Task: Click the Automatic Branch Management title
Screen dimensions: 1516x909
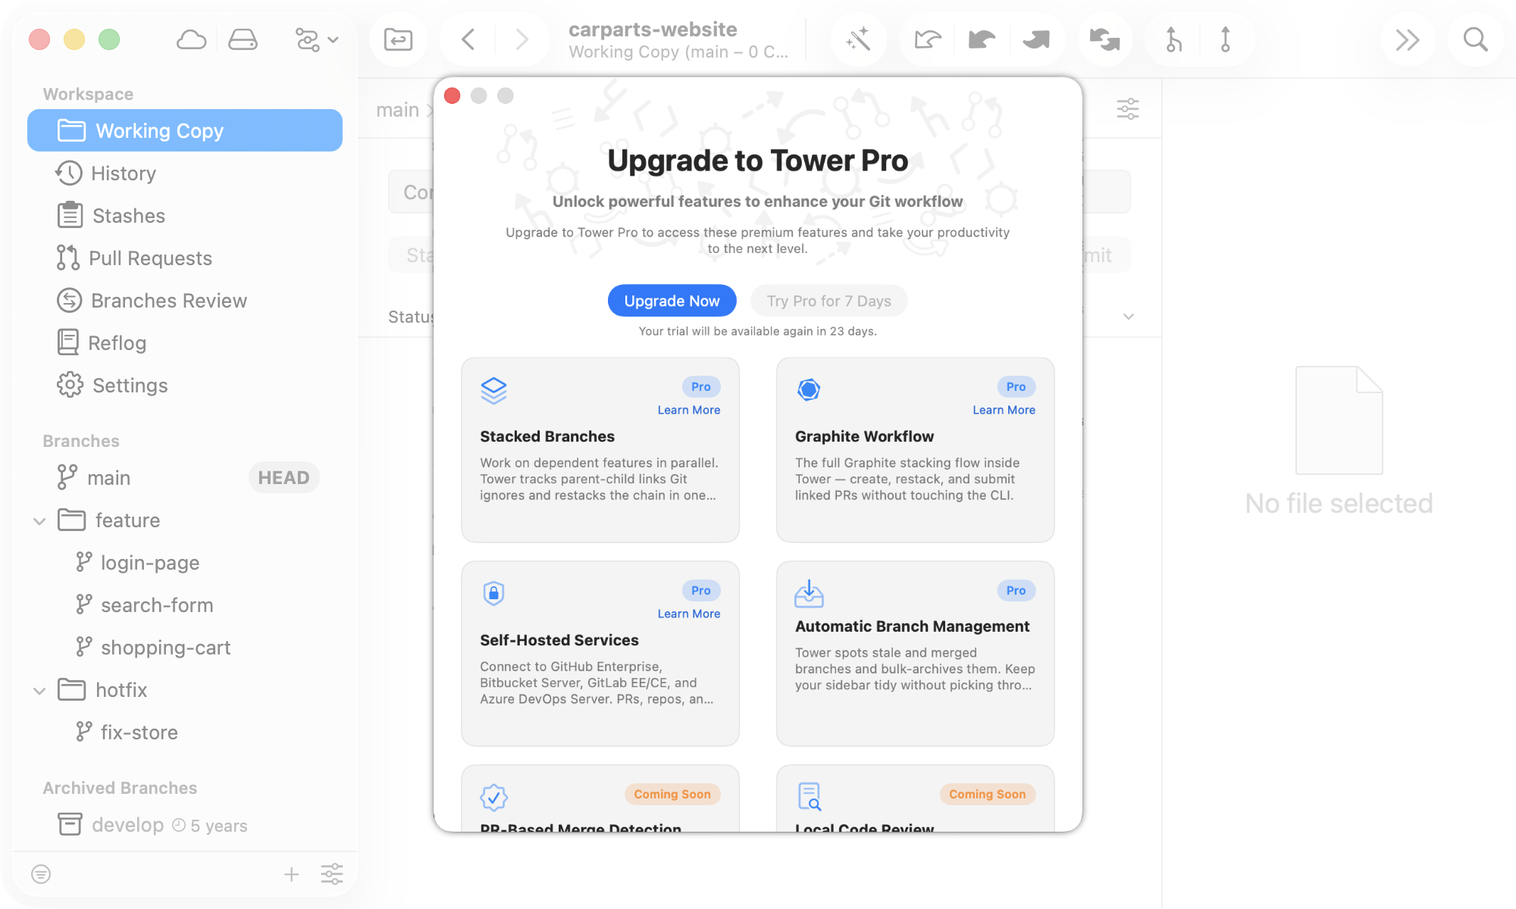Action: [912, 626]
